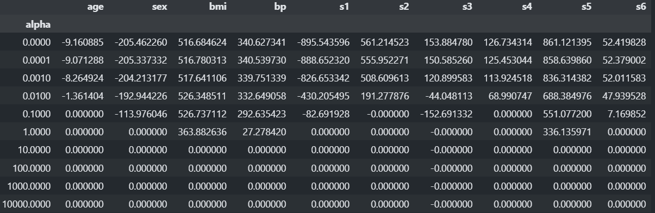Select row index 0.0010
The height and width of the screenshot is (213, 655).
coord(37,78)
